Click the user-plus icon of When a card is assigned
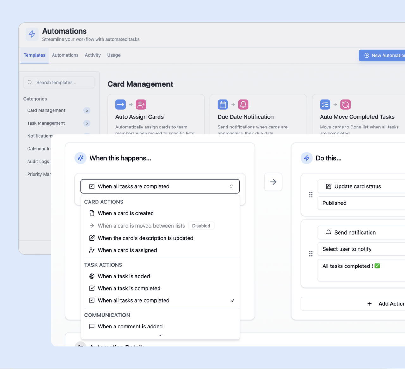 (x=92, y=250)
